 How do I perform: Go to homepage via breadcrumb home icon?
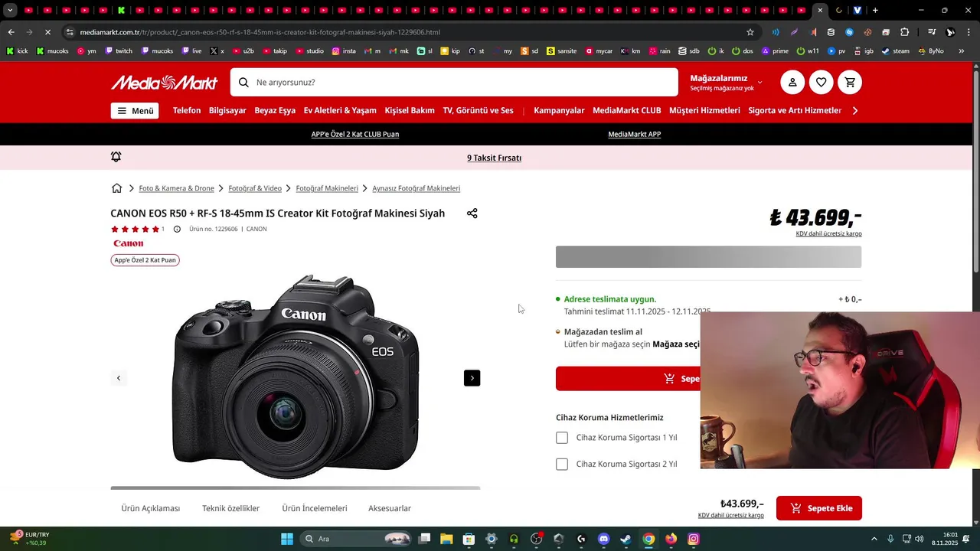tap(117, 188)
